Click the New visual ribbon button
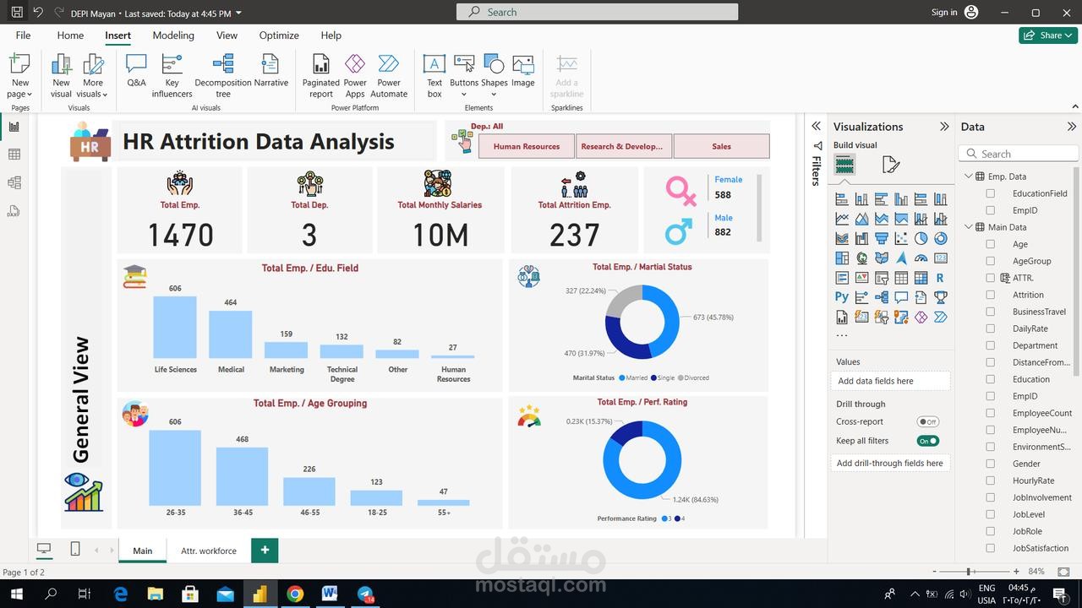 [x=61, y=76]
